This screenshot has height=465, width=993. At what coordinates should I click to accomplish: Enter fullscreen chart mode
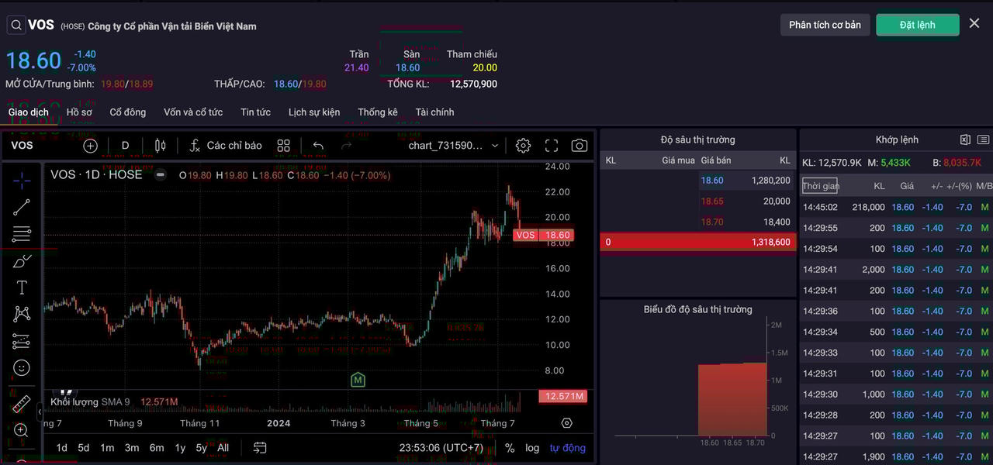[x=552, y=146]
